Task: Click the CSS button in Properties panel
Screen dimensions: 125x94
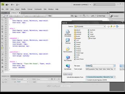Action: click(x=5, y=82)
